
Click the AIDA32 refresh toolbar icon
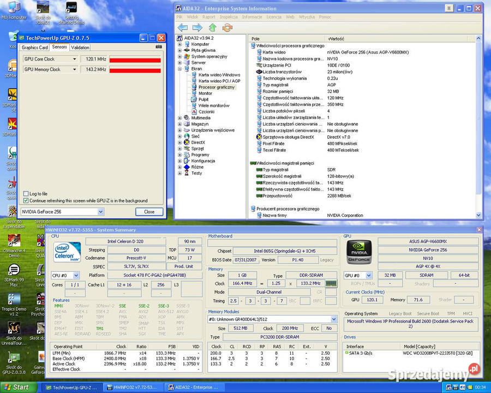(x=227, y=28)
